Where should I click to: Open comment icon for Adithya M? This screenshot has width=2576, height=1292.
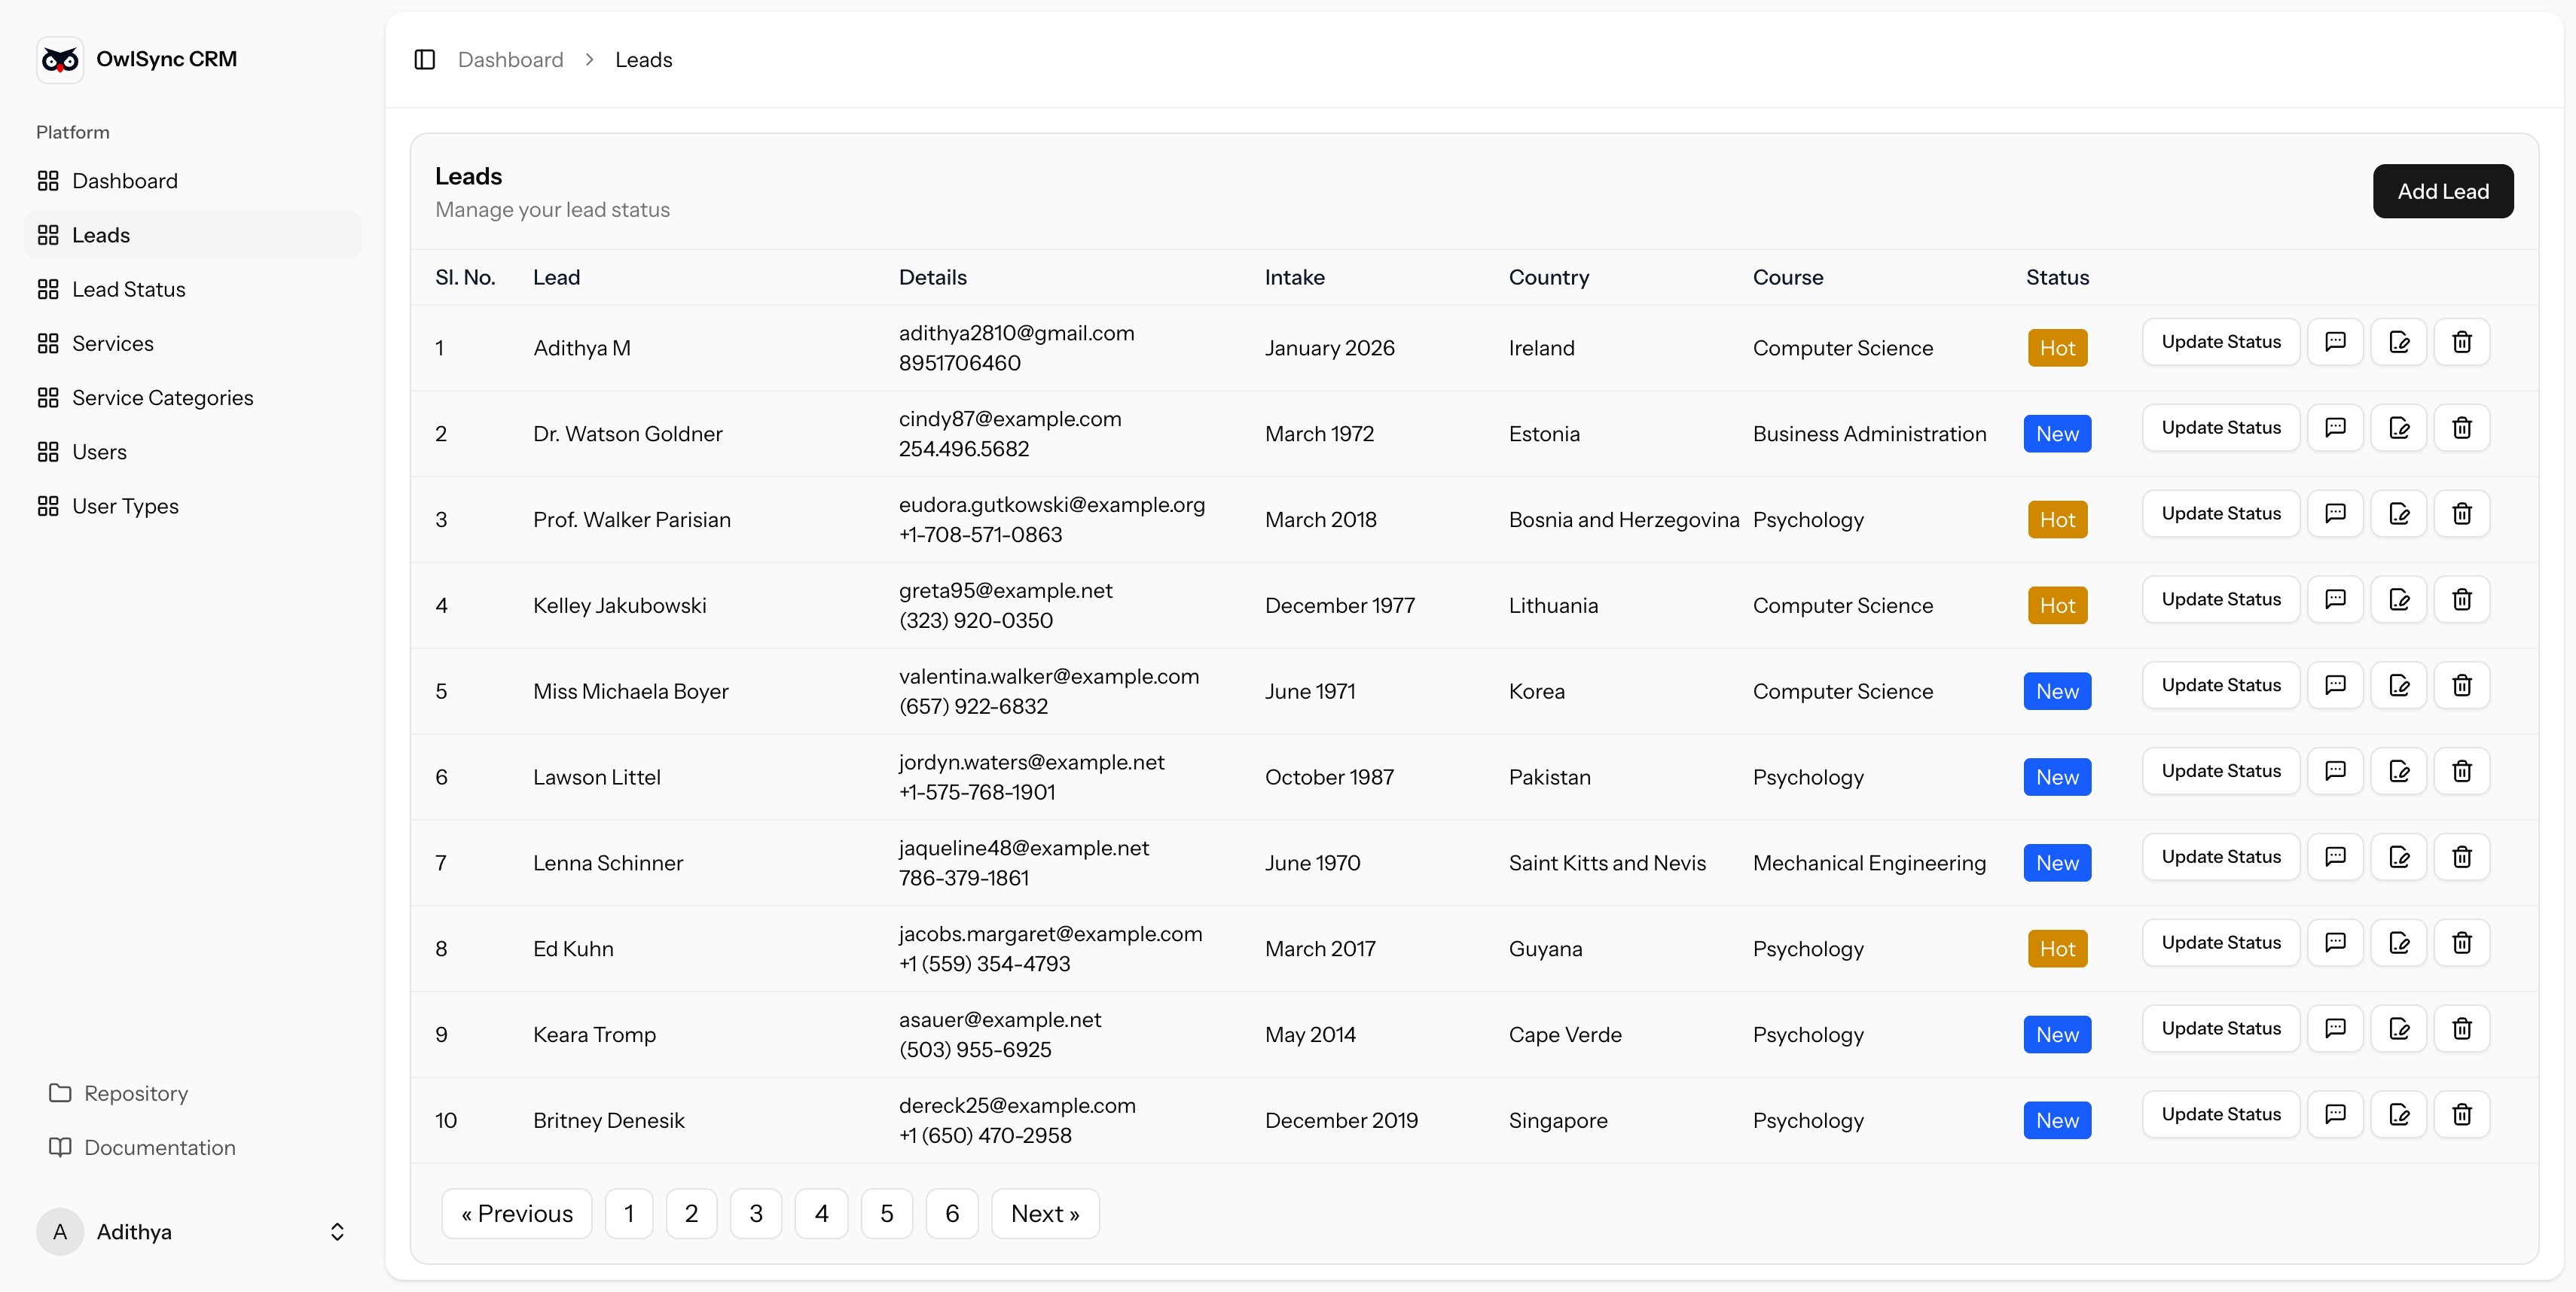pyautogui.click(x=2335, y=343)
